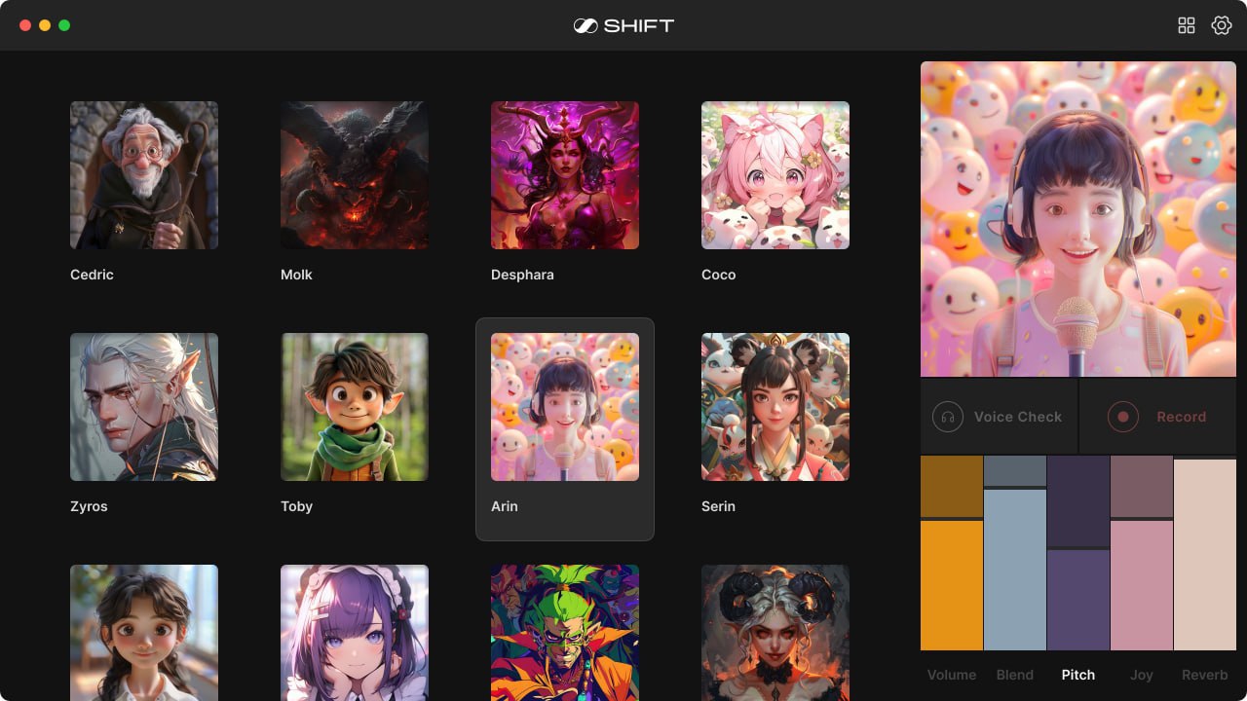The image size is (1247, 701).
Task: Open the settings gear icon
Action: 1221,26
